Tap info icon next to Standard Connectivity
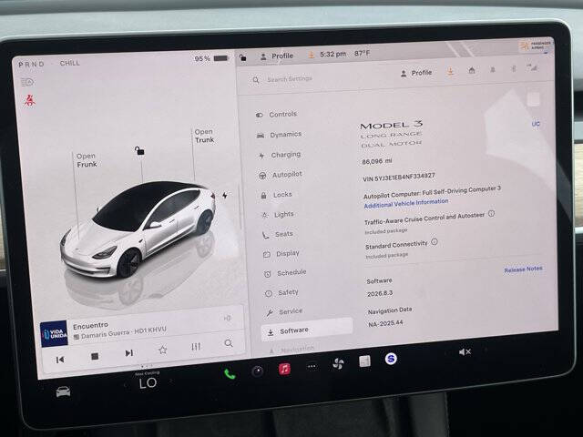Viewport: 583px width, 437px height. coord(435,242)
